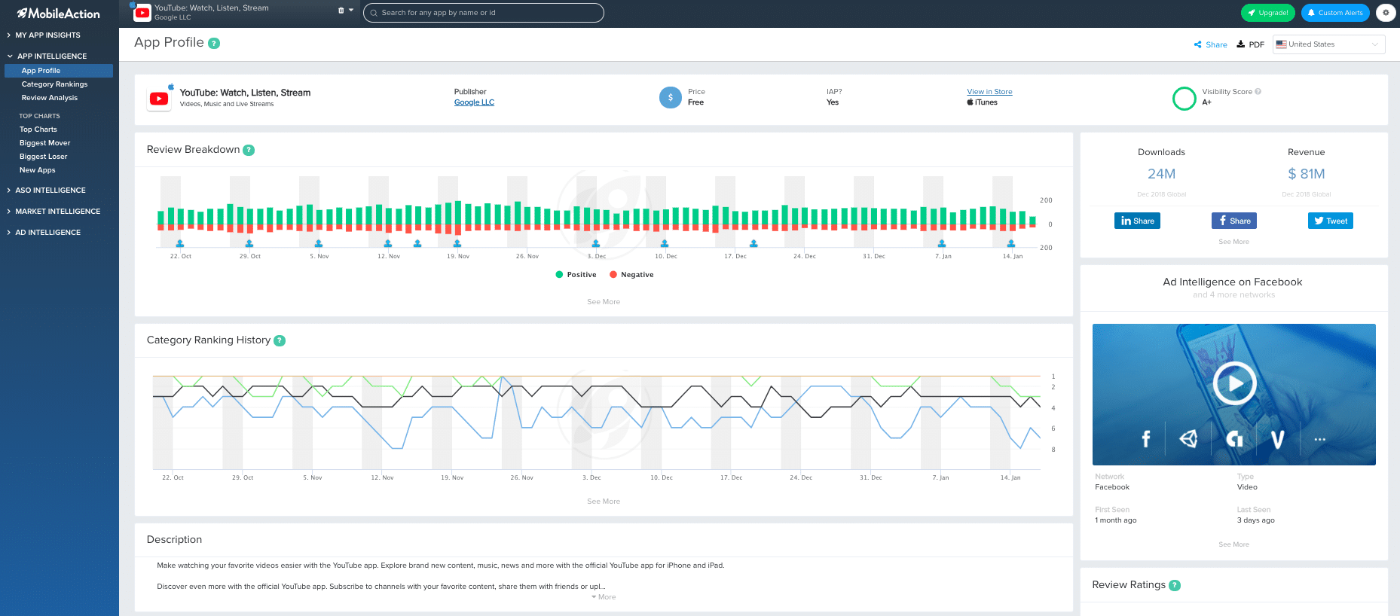The image size is (1400, 616).
Task: Click the YouTube icon in profile card
Action: 159,98
